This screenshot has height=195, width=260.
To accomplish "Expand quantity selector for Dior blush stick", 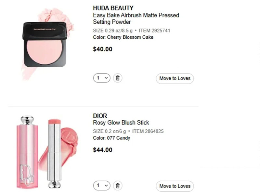I will point(102,186).
